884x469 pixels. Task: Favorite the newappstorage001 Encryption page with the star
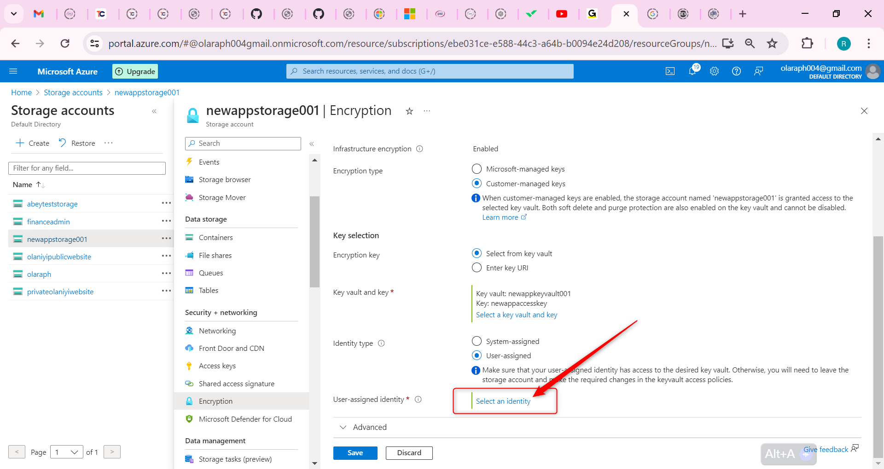pyautogui.click(x=409, y=111)
